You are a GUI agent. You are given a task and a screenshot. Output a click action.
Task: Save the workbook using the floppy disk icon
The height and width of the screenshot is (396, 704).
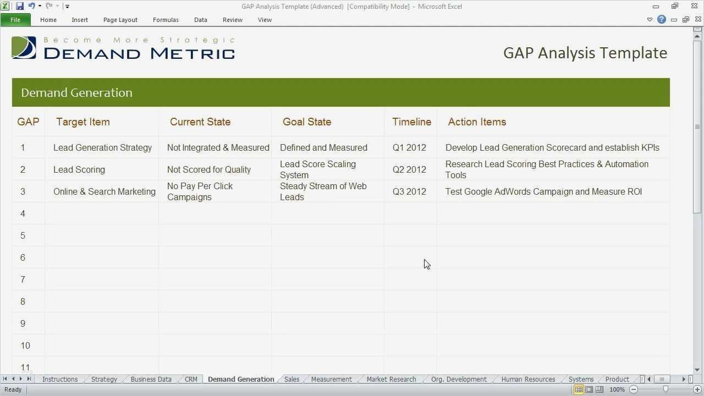click(x=20, y=6)
